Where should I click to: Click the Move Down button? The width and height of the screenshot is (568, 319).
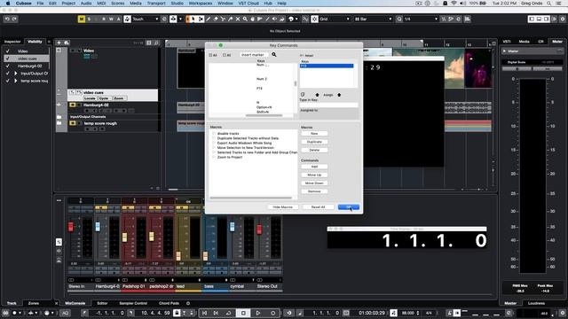coord(314,183)
